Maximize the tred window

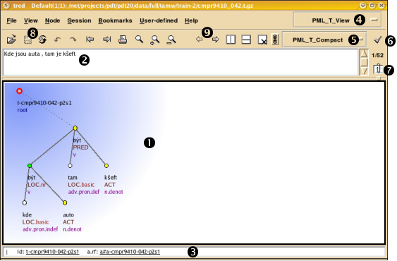tap(372, 6)
